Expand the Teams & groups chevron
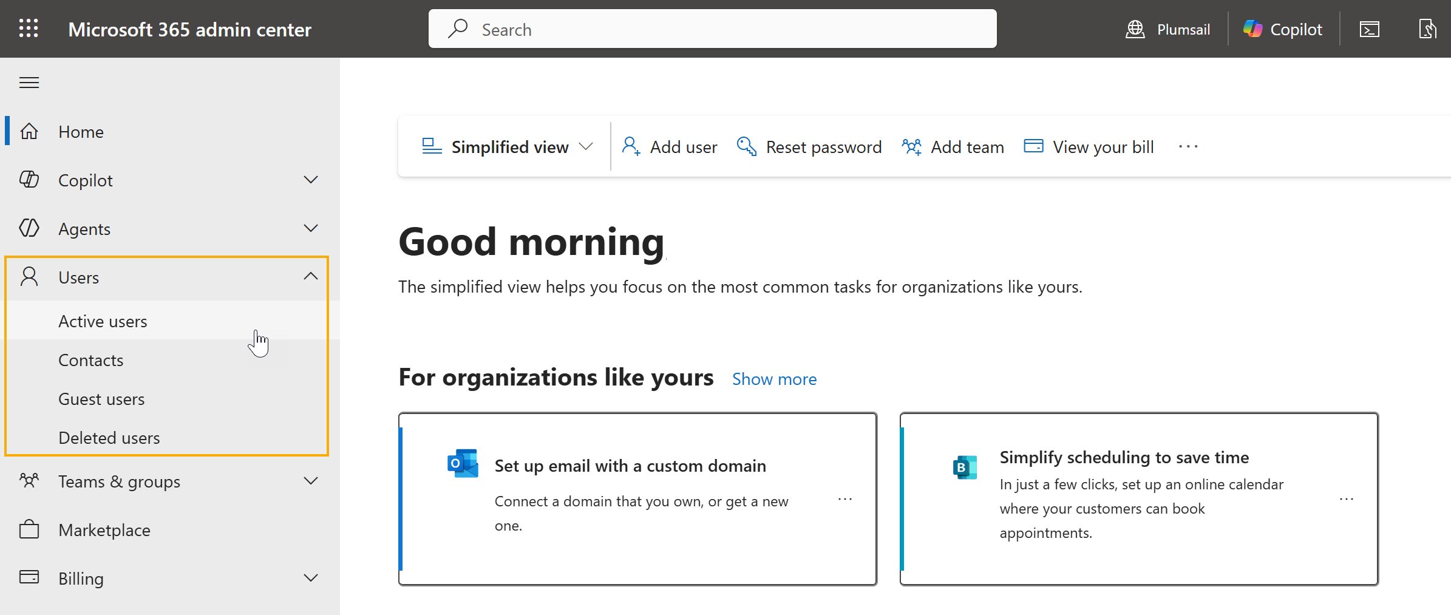Viewport: 1451px width, 615px height. tap(311, 481)
